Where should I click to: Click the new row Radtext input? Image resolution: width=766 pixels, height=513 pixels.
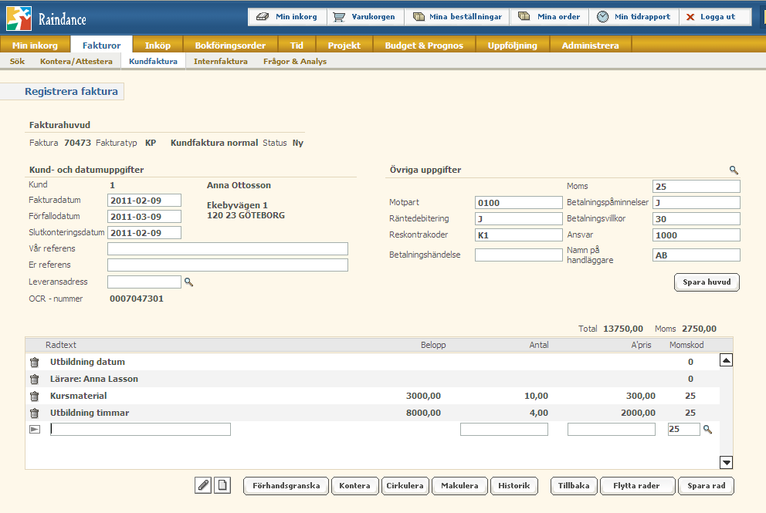(141, 430)
